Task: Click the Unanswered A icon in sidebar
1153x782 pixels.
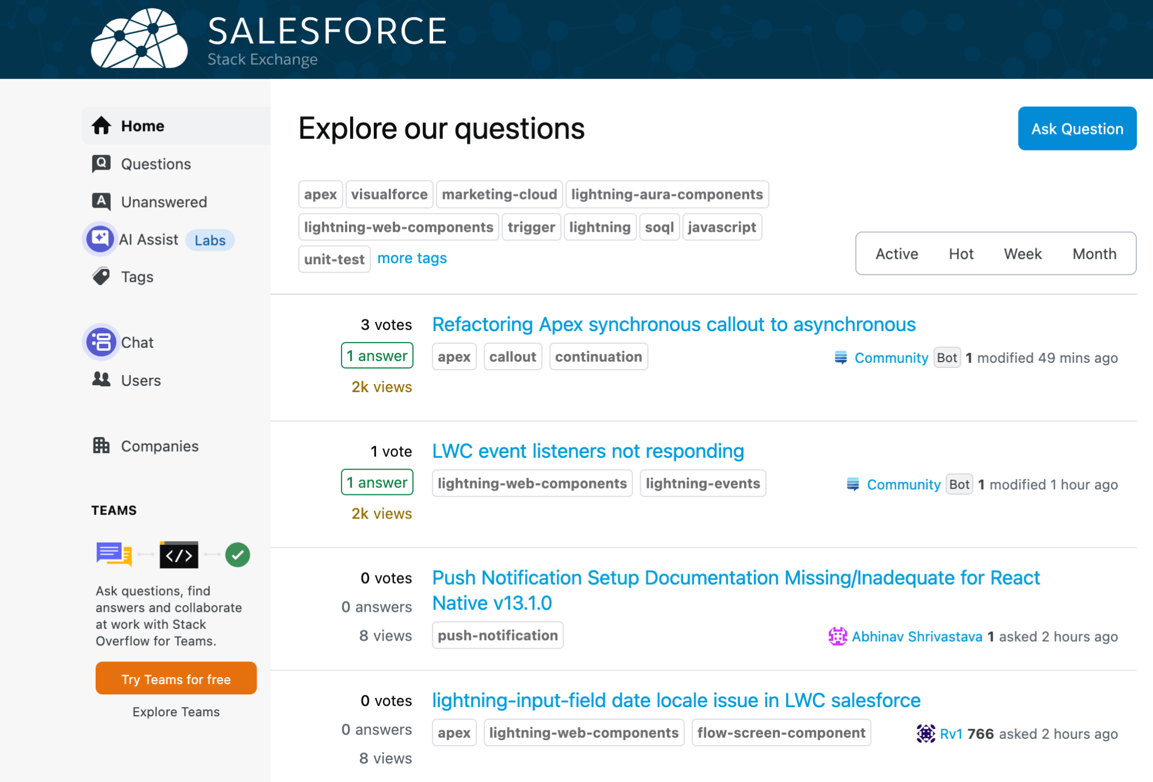Action: 102,202
